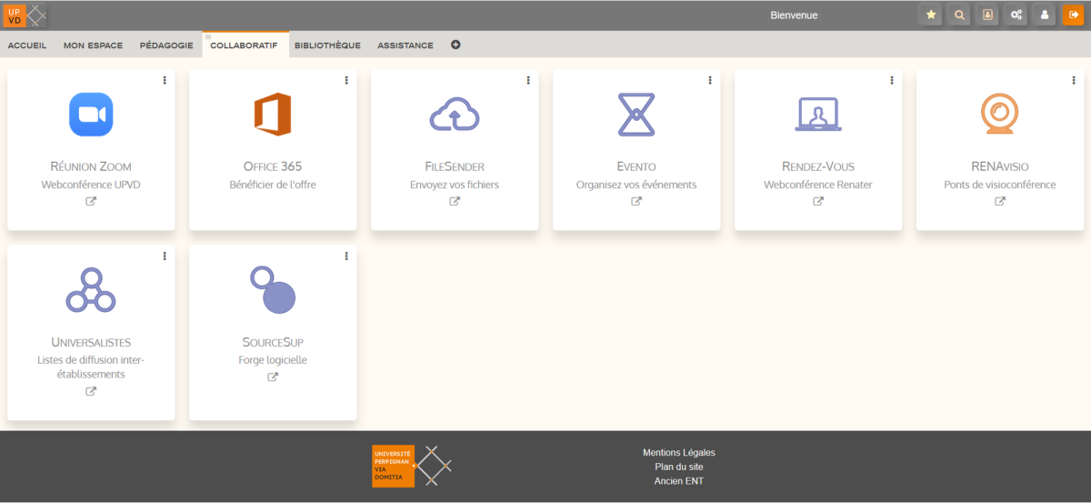The image size is (1091, 503).
Task: Click the SourceSup title text
Action: [x=273, y=342]
